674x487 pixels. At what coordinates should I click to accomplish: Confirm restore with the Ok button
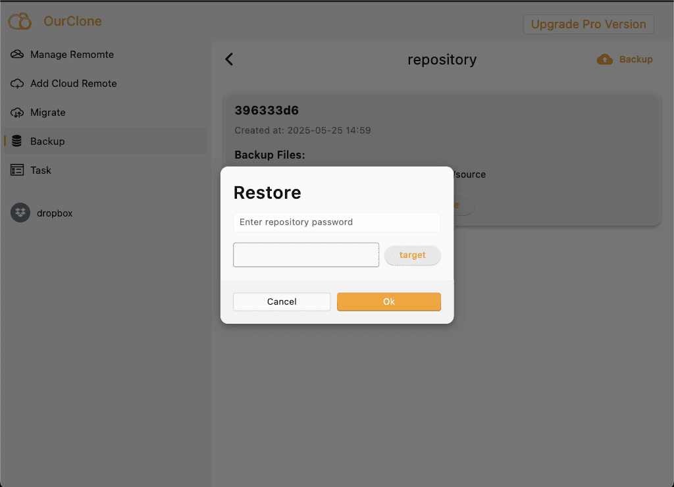388,301
